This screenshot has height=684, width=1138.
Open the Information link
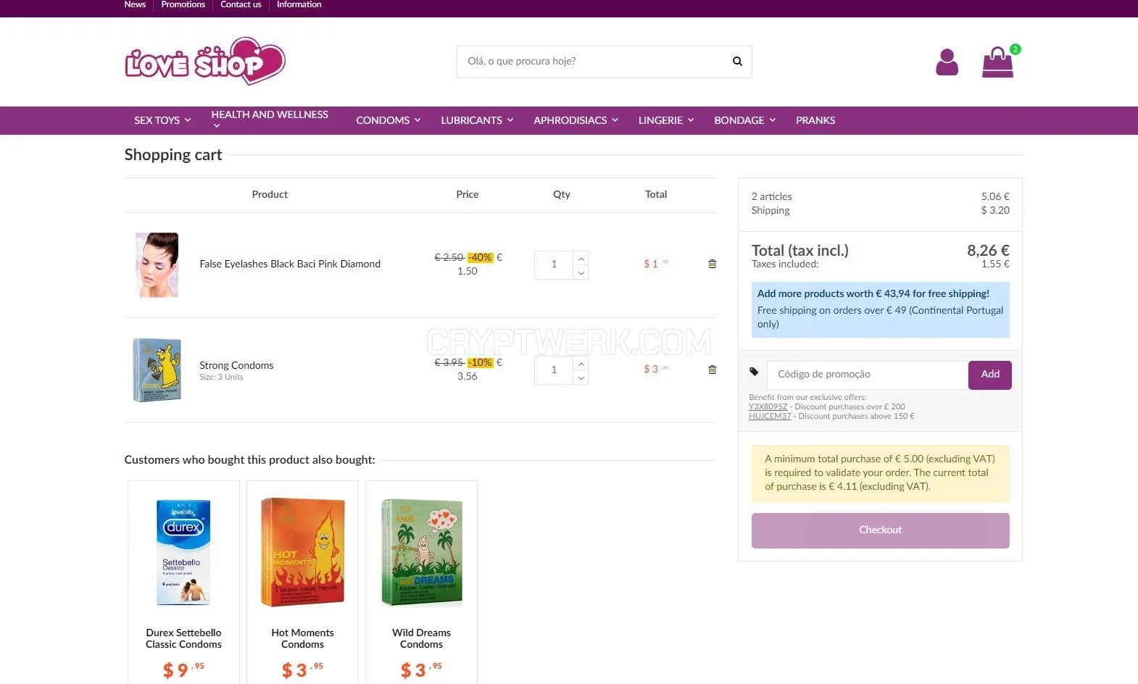tap(299, 4)
